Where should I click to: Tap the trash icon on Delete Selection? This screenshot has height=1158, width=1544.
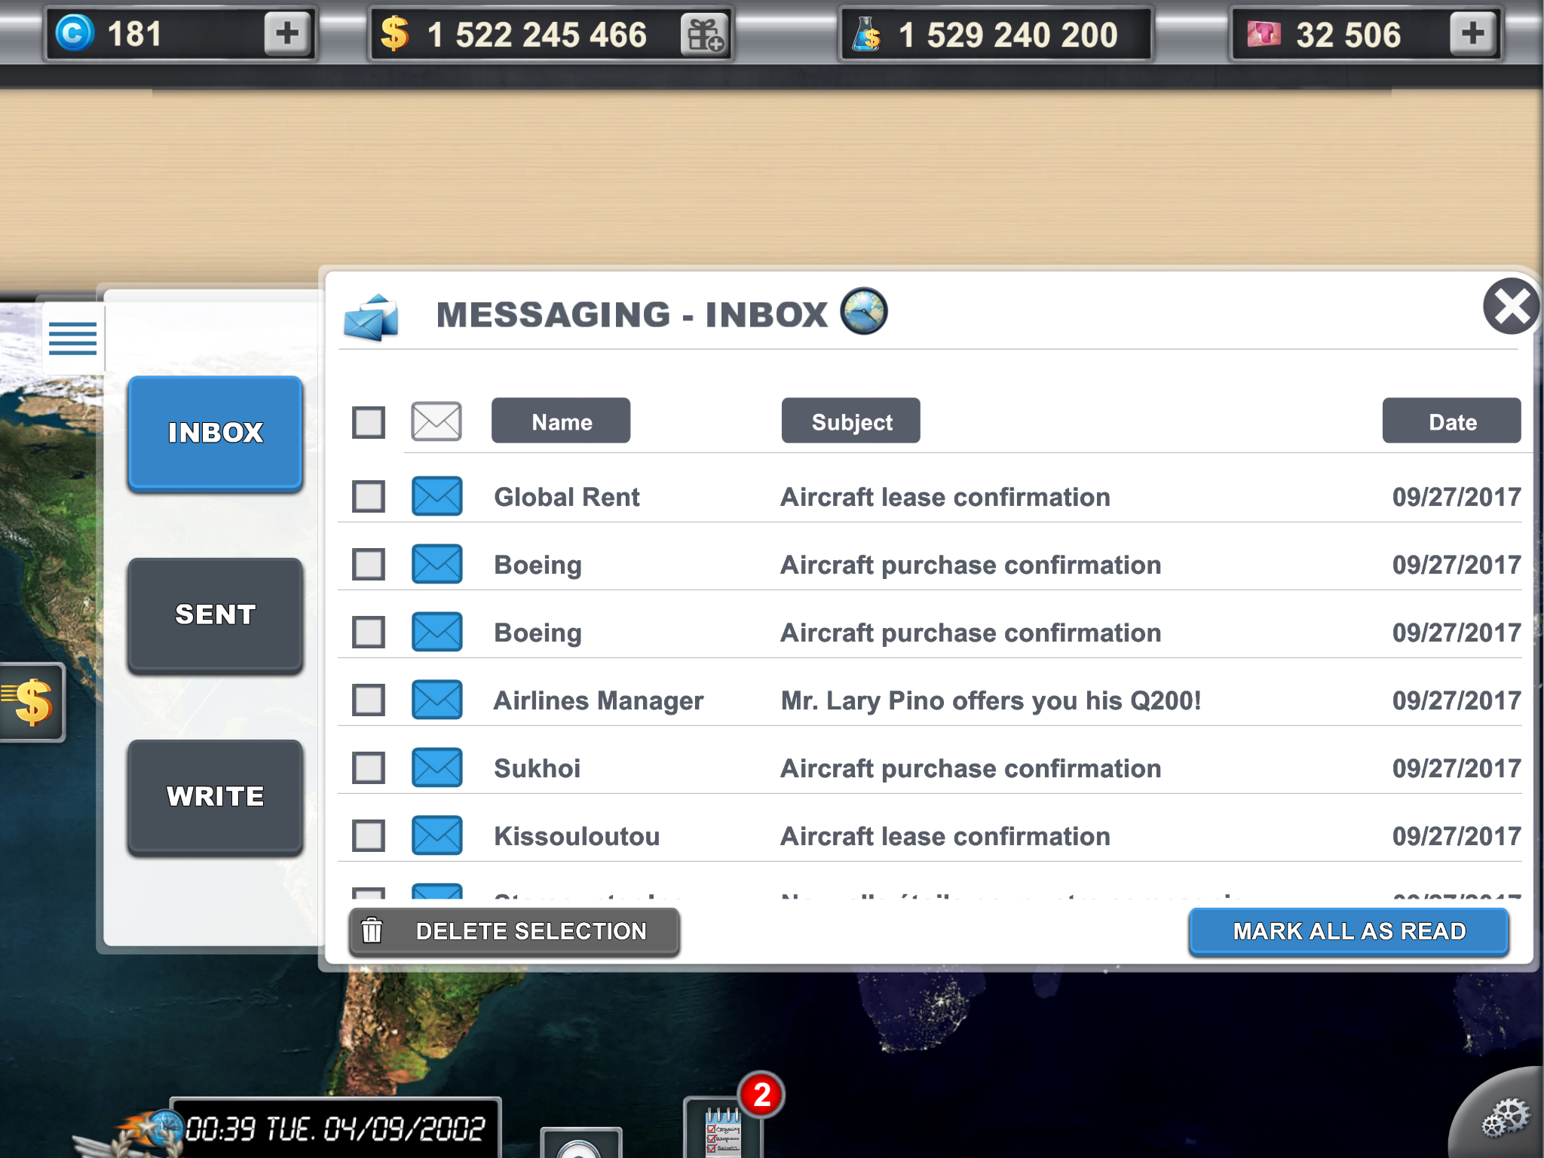(x=372, y=931)
